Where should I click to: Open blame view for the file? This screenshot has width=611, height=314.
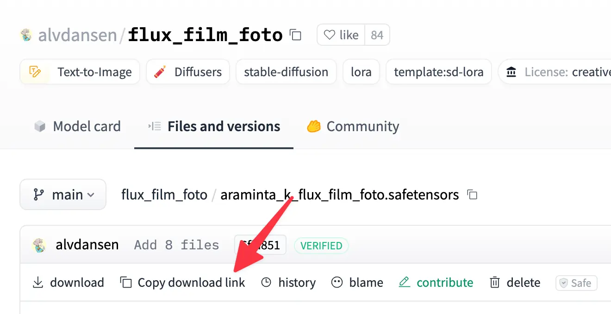click(x=357, y=283)
